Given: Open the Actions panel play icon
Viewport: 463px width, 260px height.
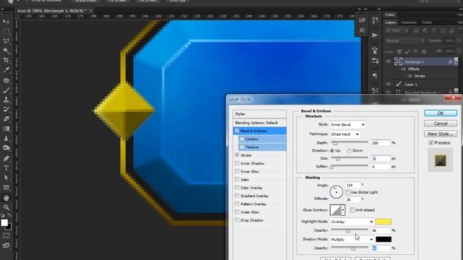Looking at the screenshot, I should click(x=375, y=35).
